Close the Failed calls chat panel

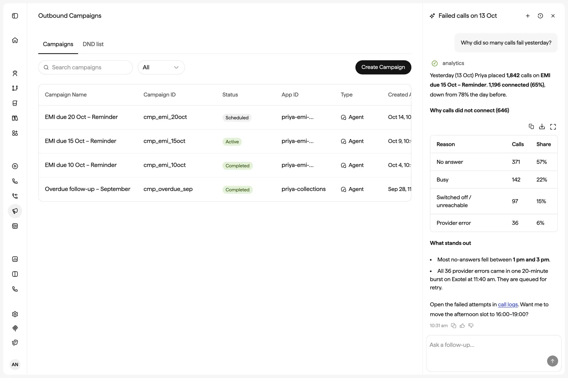click(553, 16)
